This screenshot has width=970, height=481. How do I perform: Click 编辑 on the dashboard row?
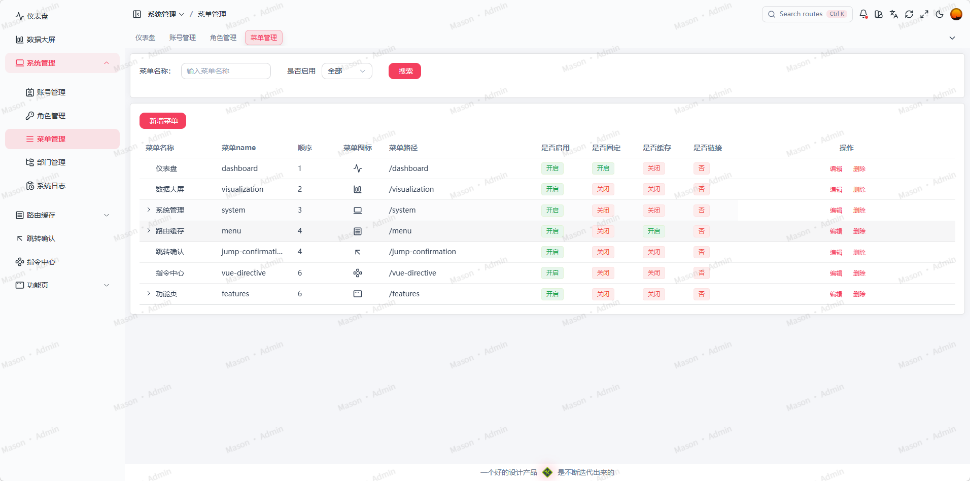coord(835,168)
